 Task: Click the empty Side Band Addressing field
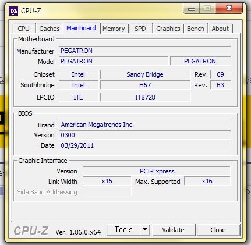click(x=107, y=191)
